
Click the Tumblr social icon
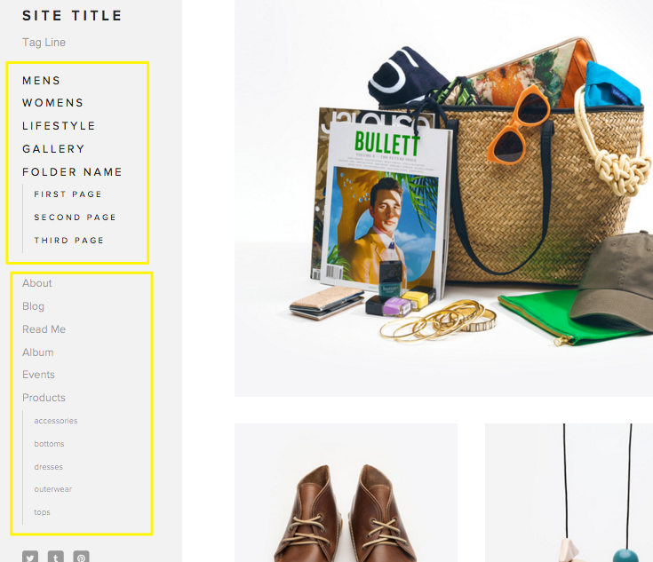click(56, 557)
